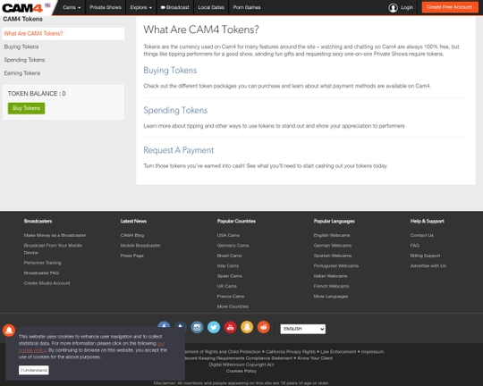Open the Advertise with Us link
483x386 pixels.
coord(428,265)
